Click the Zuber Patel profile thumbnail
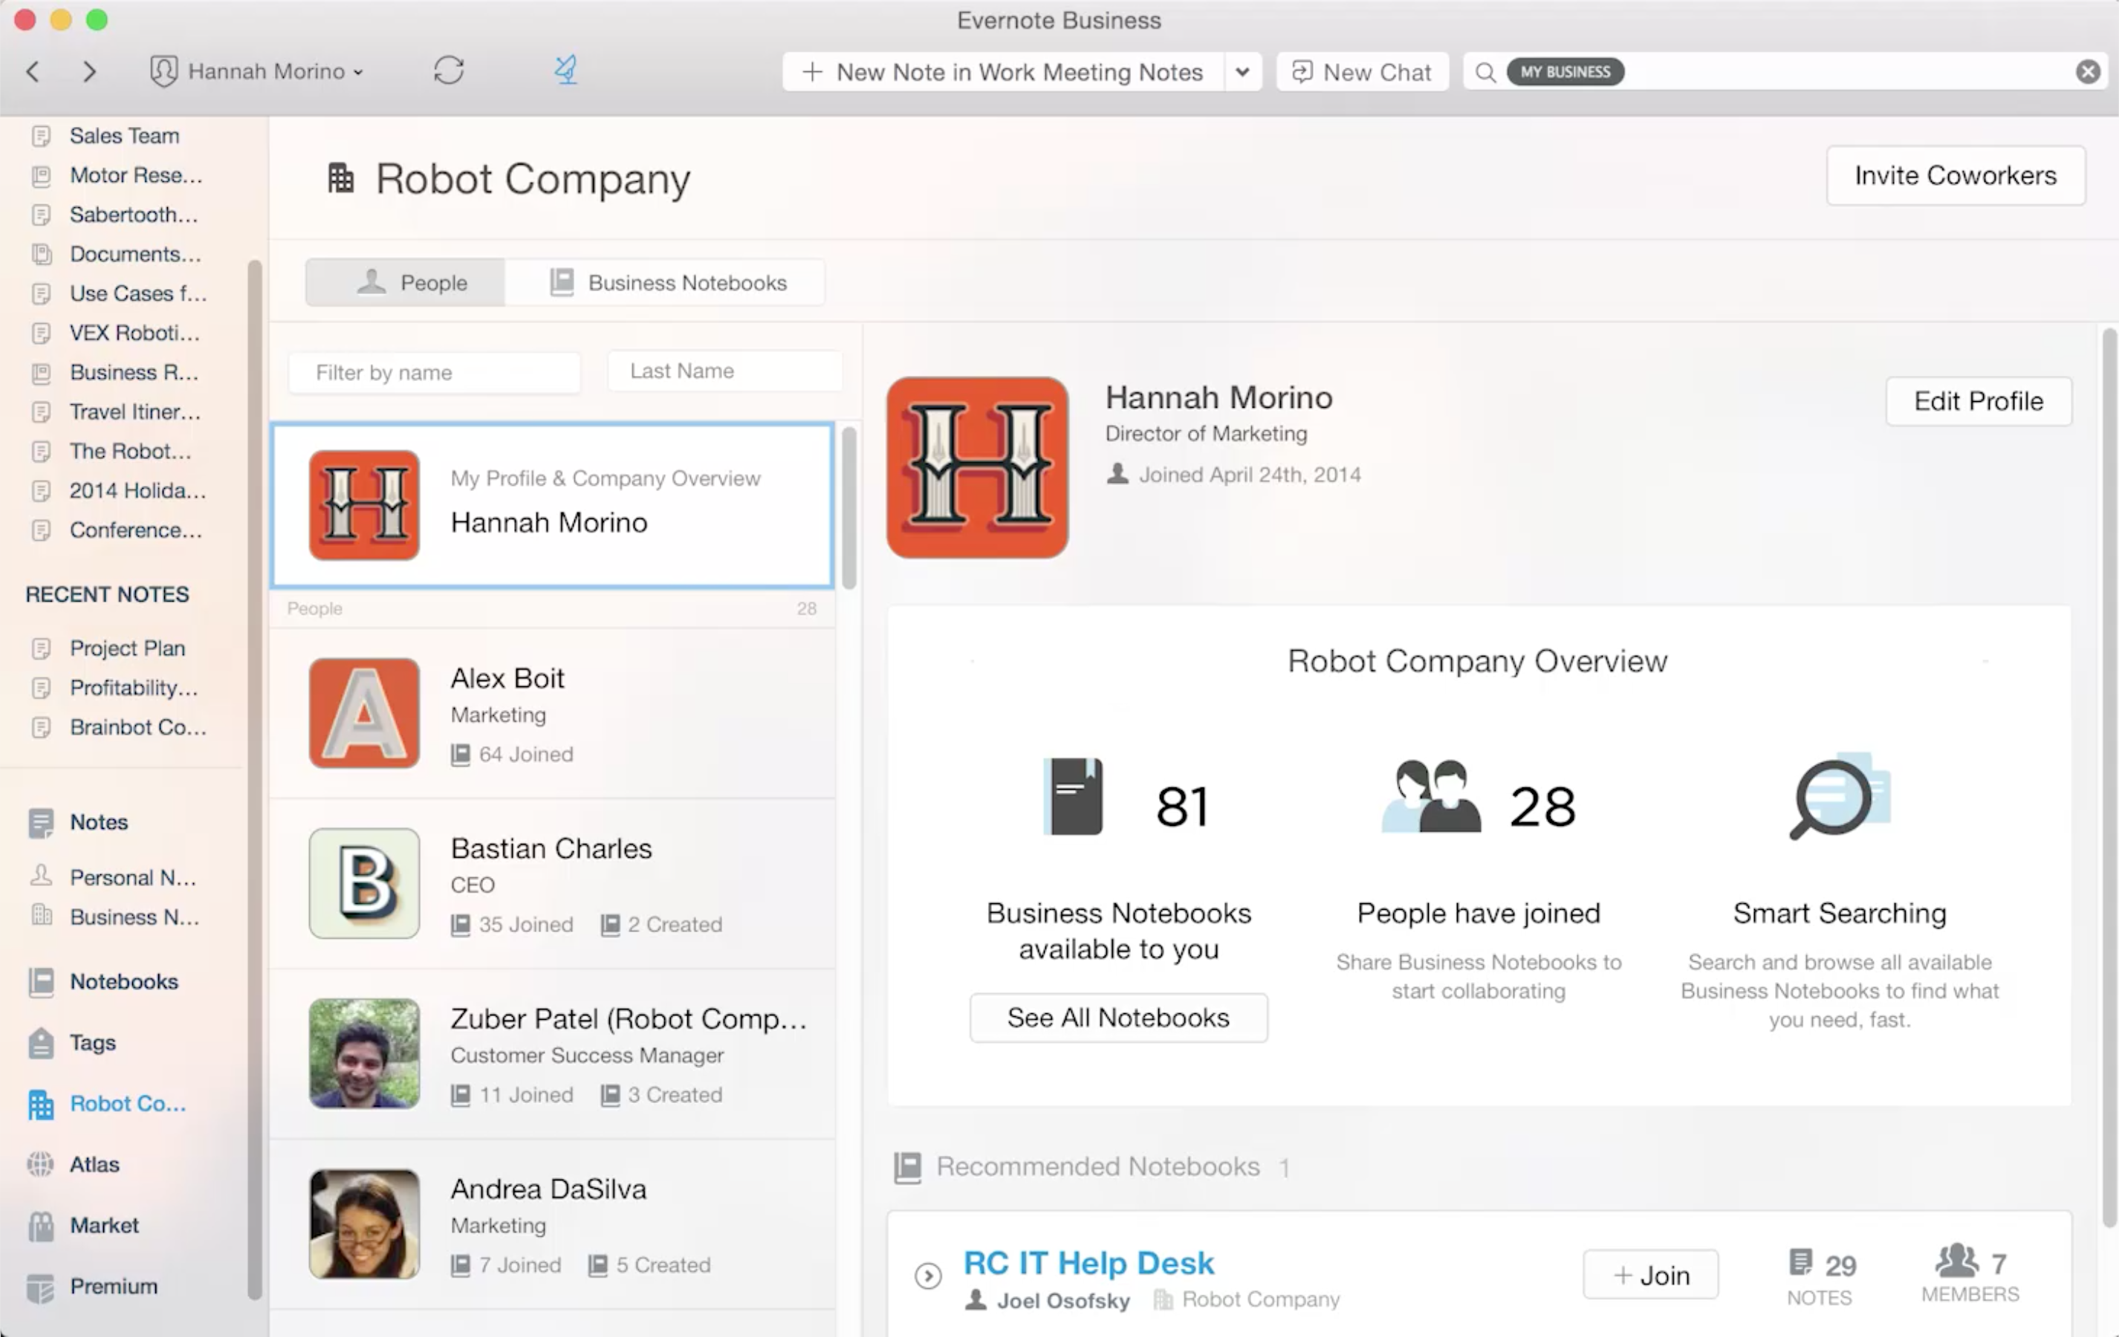Image resolution: width=2119 pixels, height=1337 pixels. coord(363,1052)
